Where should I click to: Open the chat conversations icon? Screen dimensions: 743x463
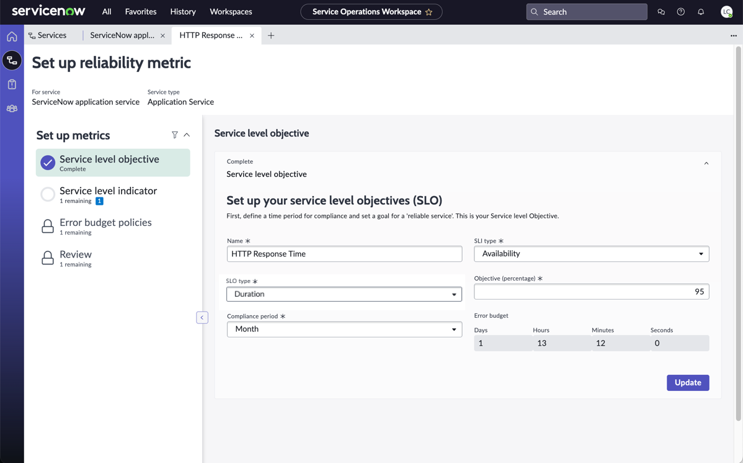pos(661,12)
